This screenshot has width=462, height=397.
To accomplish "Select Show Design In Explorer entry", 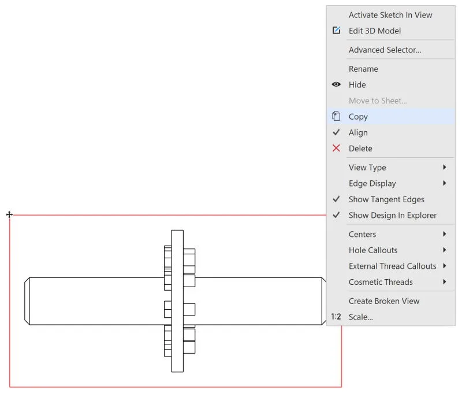I will click(391, 215).
